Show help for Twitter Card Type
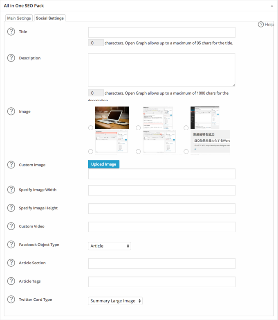Image resolution: width=278 pixels, height=320 pixels. (11, 300)
